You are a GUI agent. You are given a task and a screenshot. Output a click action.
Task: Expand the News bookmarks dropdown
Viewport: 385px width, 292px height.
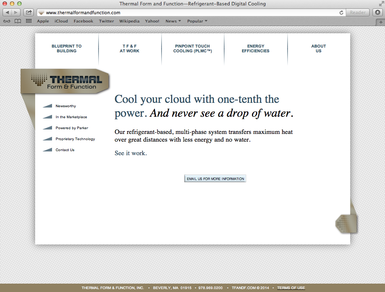pyautogui.click(x=173, y=21)
